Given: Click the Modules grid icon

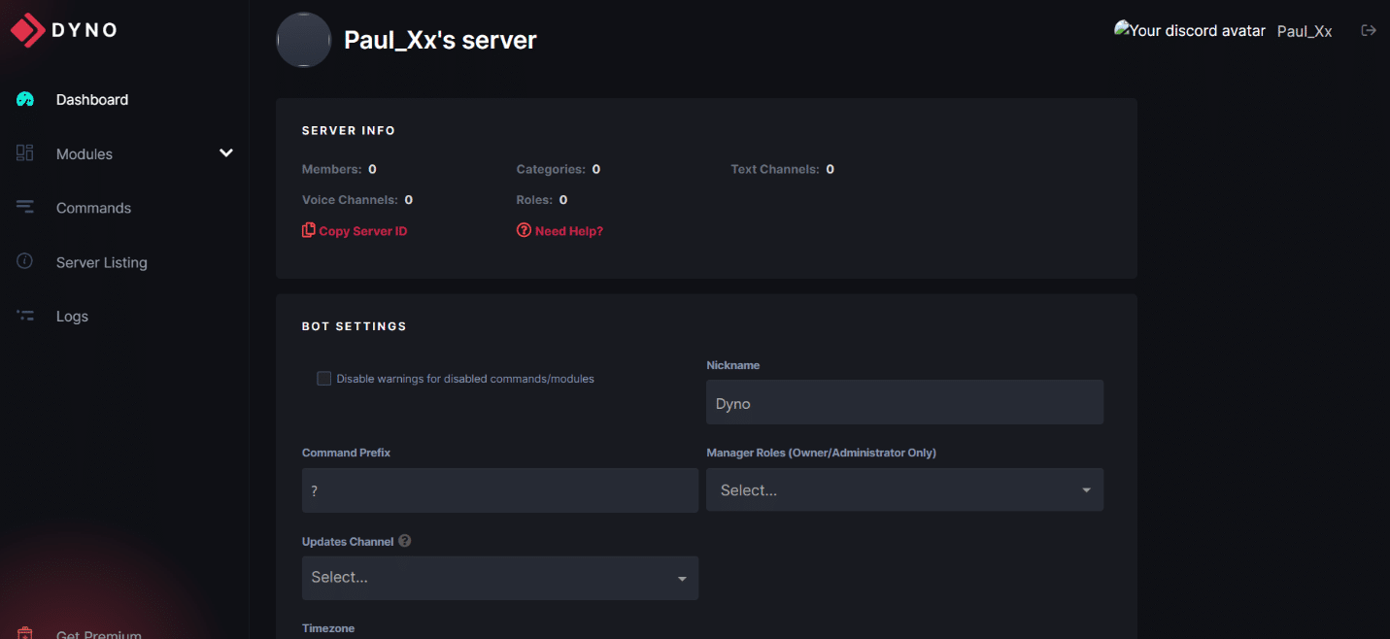Looking at the screenshot, I should [x=25, y=153].
